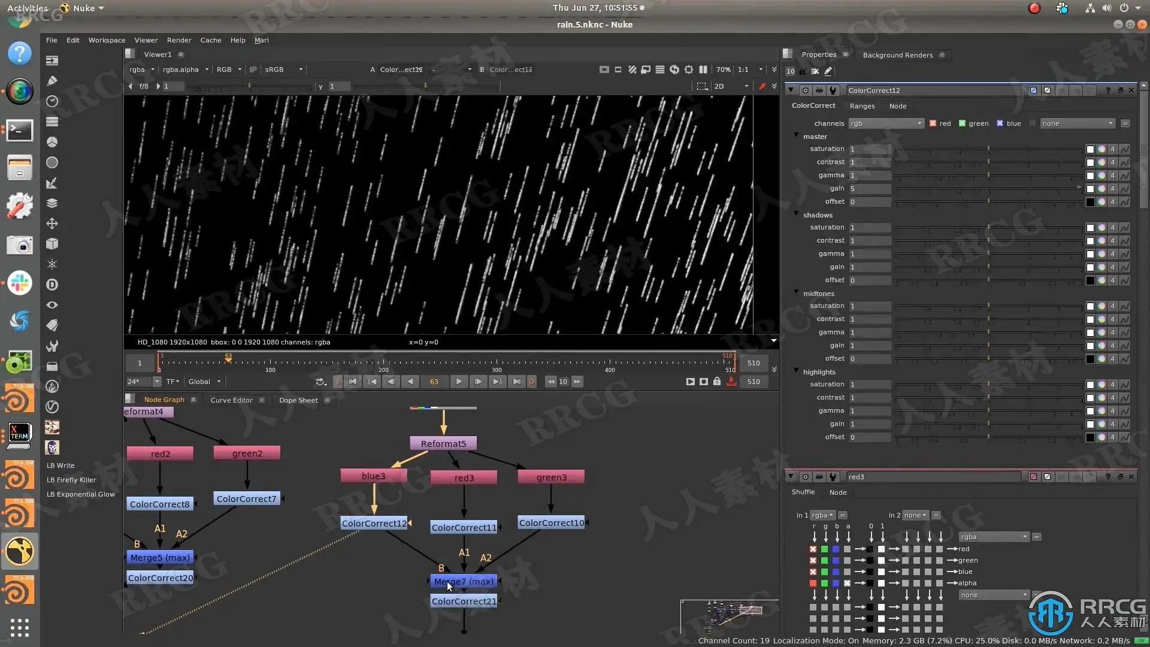The height and width of the screenshot is (647, 1150).
Task: Open the Views nodes eye icon
Action: pyautogui.click(x=52, y=305)
